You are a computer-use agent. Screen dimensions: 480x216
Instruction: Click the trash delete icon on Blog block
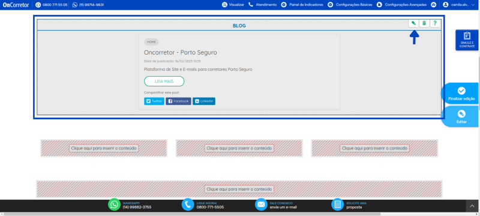424,23
